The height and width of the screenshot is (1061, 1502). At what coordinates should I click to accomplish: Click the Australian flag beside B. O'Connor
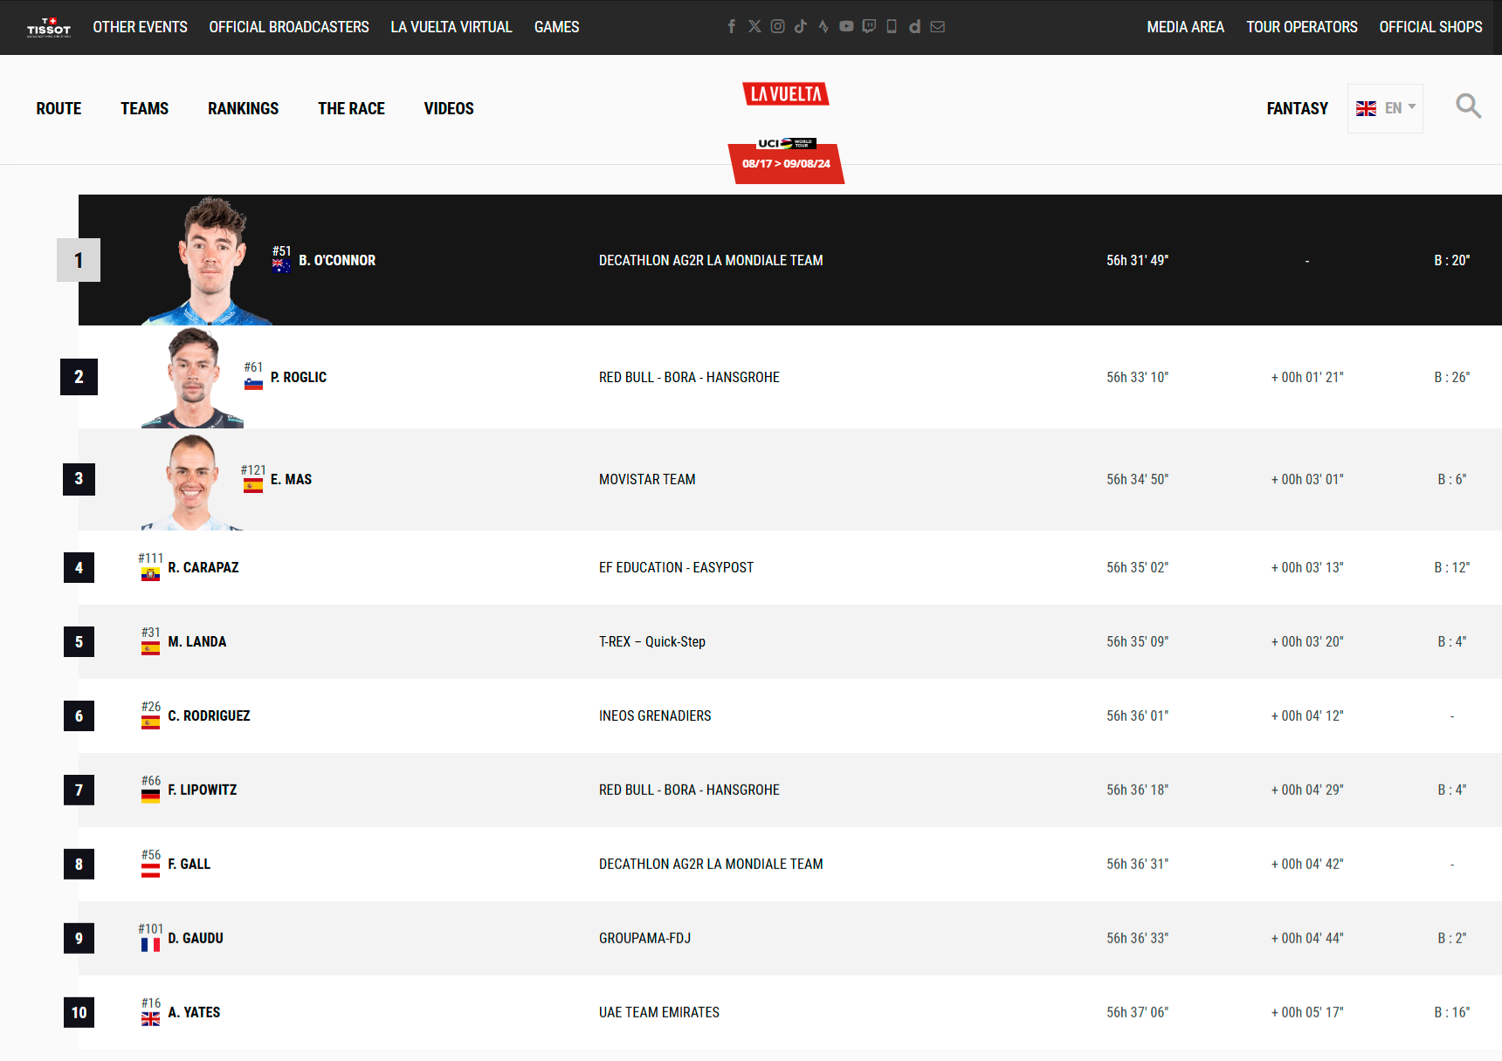point(281,266)
